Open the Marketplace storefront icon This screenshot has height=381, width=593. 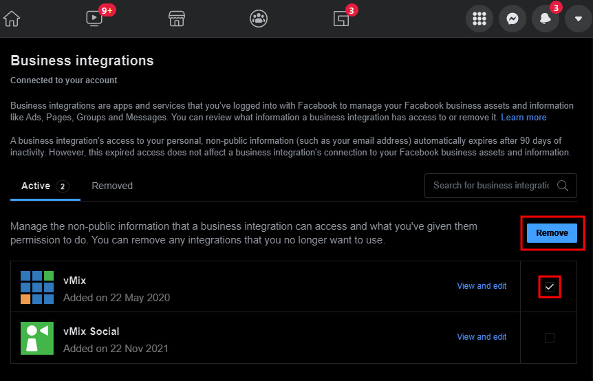click(x=177, y=19)
